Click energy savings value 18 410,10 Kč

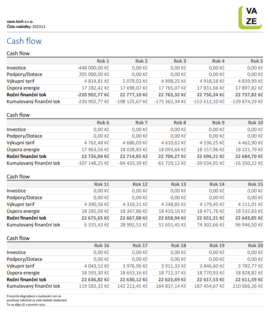tap(172, 211)
